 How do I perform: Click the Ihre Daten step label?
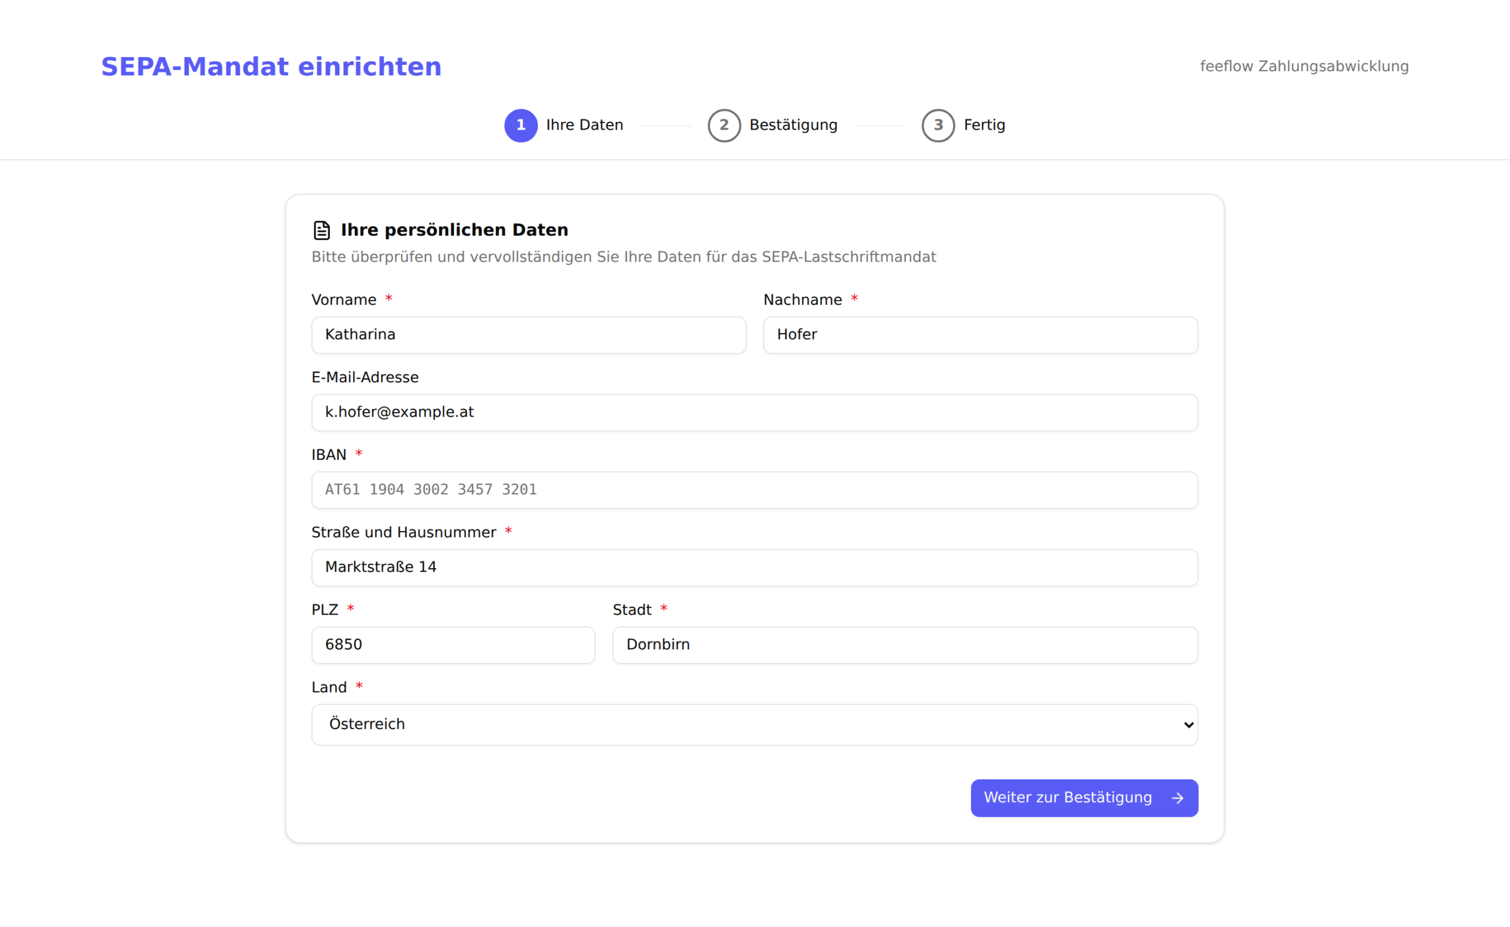click(x=585, y=125)
